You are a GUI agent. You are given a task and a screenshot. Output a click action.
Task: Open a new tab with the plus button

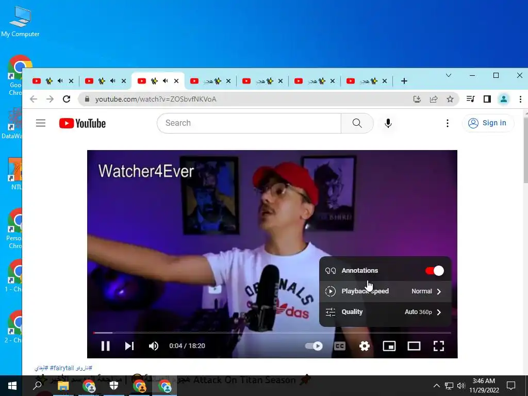(x=404, y=81)
